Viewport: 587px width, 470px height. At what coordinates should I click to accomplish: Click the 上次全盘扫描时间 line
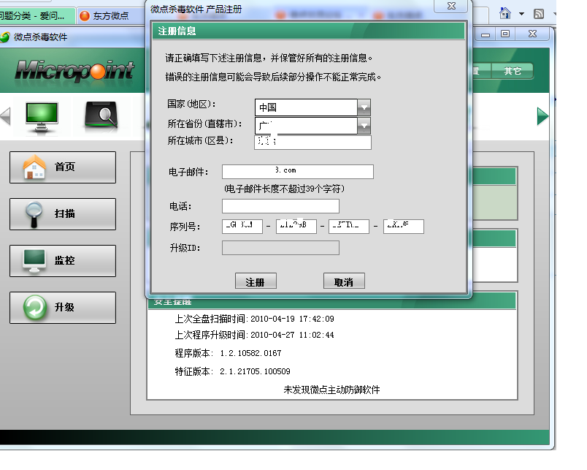[x=254, y=319]
